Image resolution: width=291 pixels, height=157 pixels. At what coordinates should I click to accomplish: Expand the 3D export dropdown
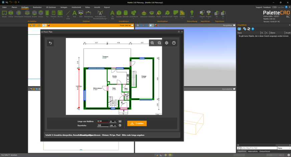click(x=216, y=19)
